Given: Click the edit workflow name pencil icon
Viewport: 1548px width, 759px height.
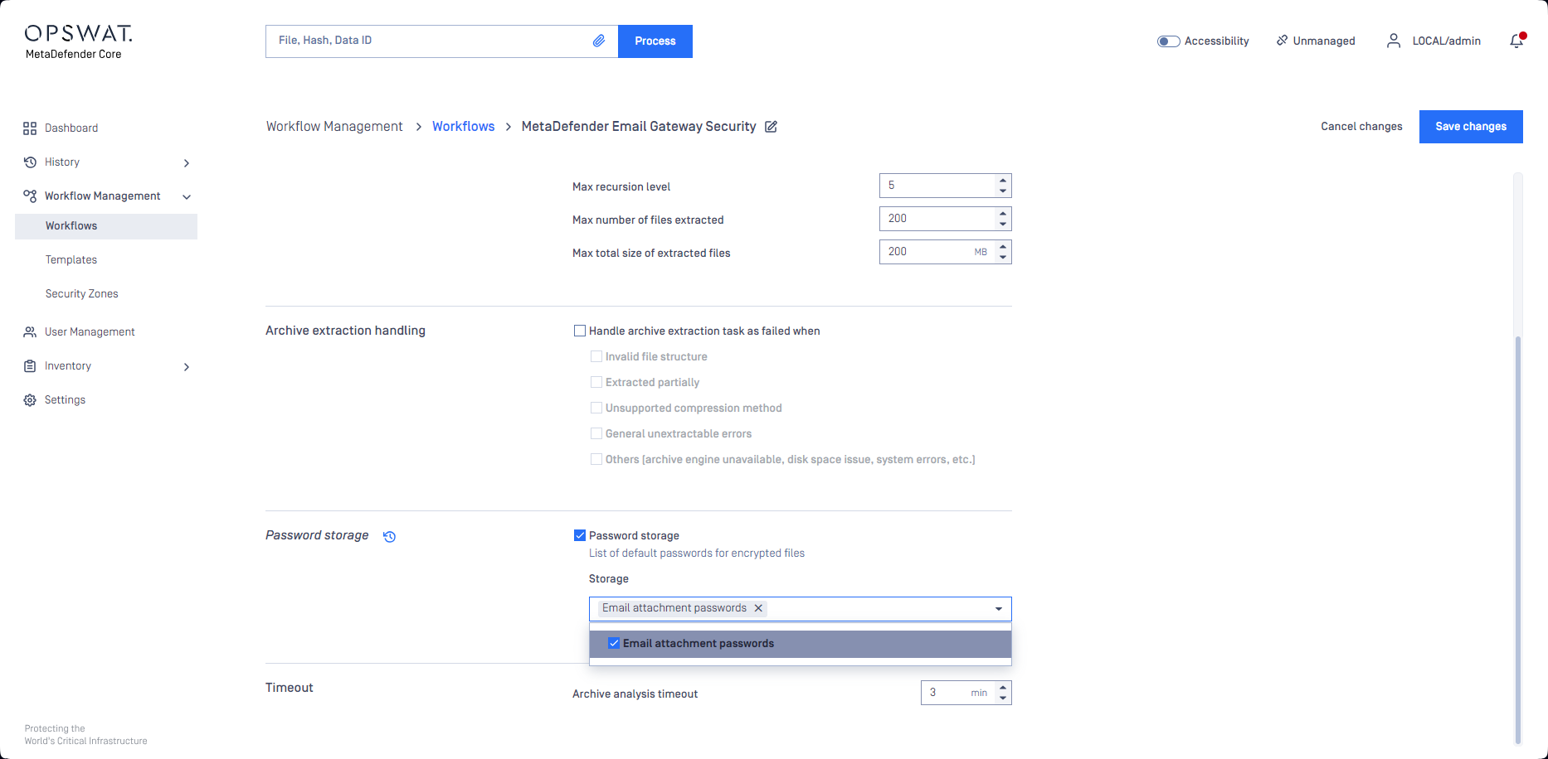Looking at the screenshot, I should tap(771, 127).
